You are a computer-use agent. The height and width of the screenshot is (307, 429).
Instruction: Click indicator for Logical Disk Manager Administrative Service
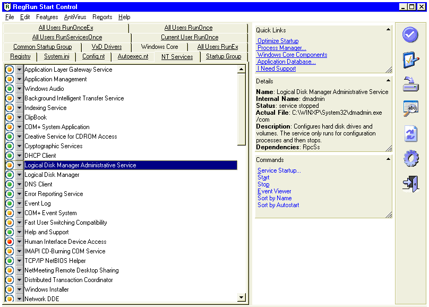pos(10,165)
